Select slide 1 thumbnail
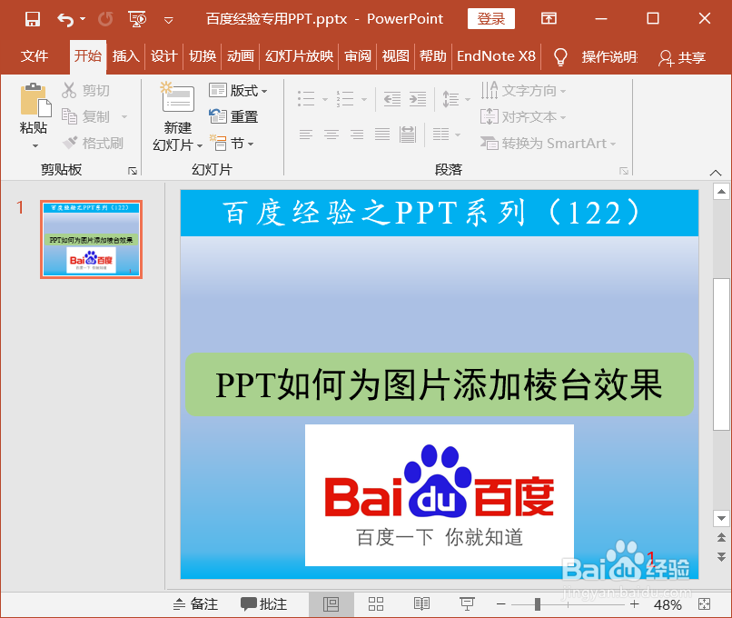The height and width of the screenshot is (618, 732). click(x=91, y=240)
